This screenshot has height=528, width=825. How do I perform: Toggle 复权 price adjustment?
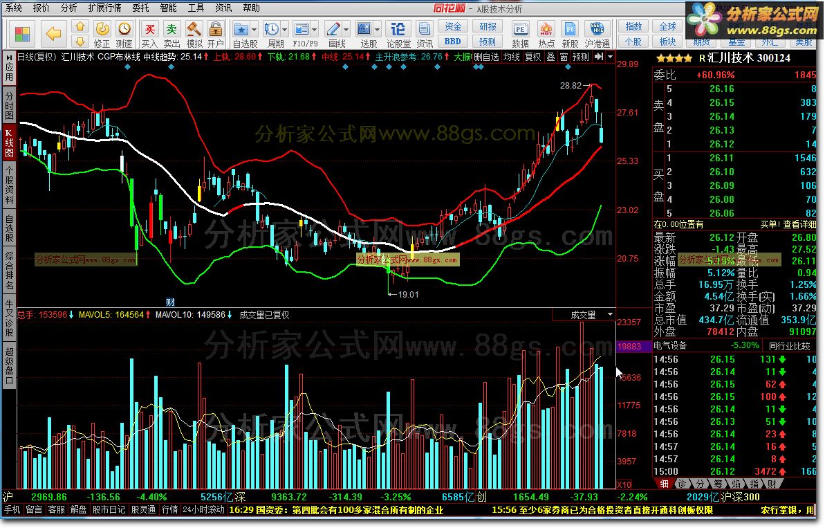click(x=532, y=57)
